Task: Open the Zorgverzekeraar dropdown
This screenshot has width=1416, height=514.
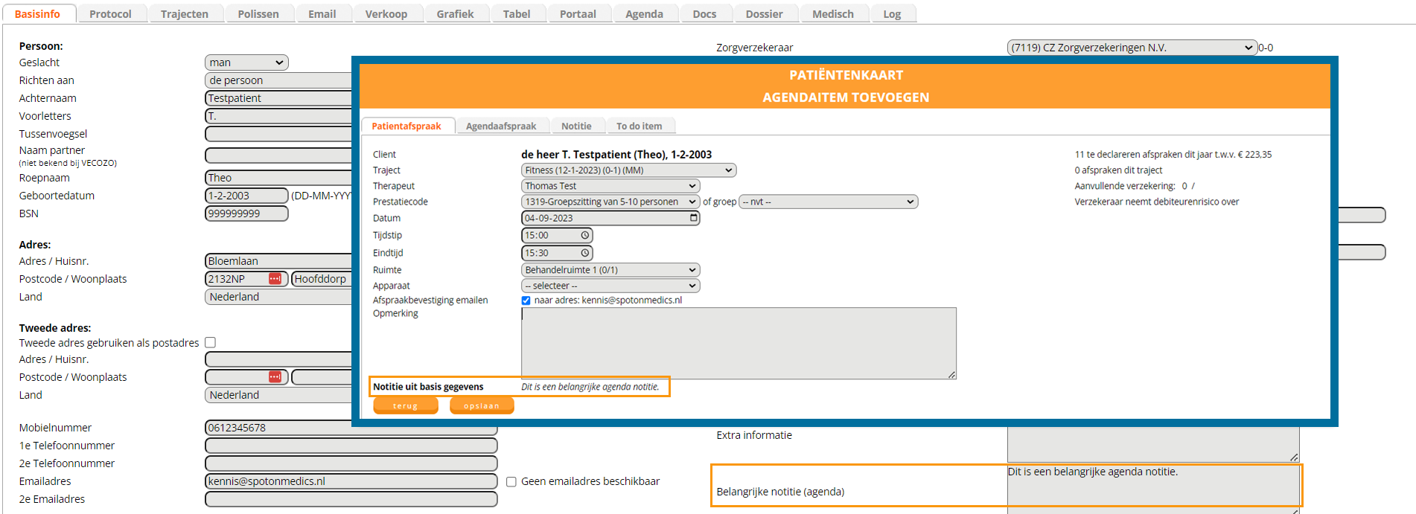Action: tap(1132, 48)
